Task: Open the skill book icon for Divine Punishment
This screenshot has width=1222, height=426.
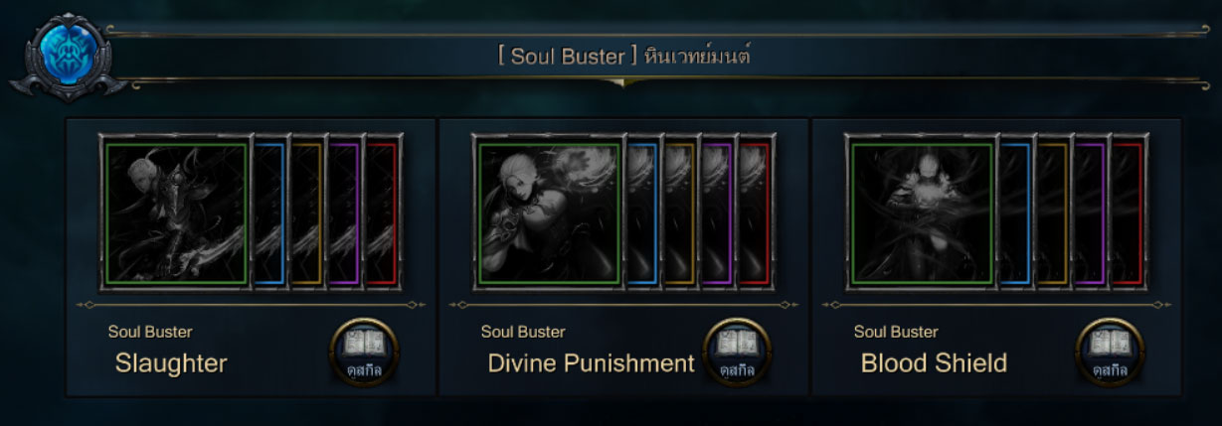Action: click(738, 352)
